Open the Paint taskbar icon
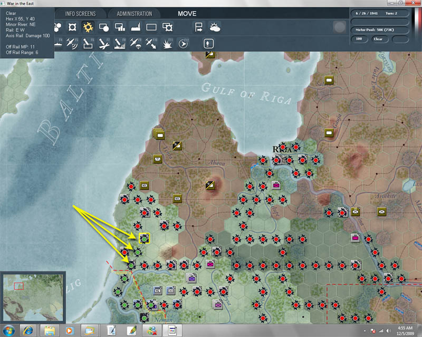Image resolution: width=422 pixels, height=337 pixels. tap(131, 331)
